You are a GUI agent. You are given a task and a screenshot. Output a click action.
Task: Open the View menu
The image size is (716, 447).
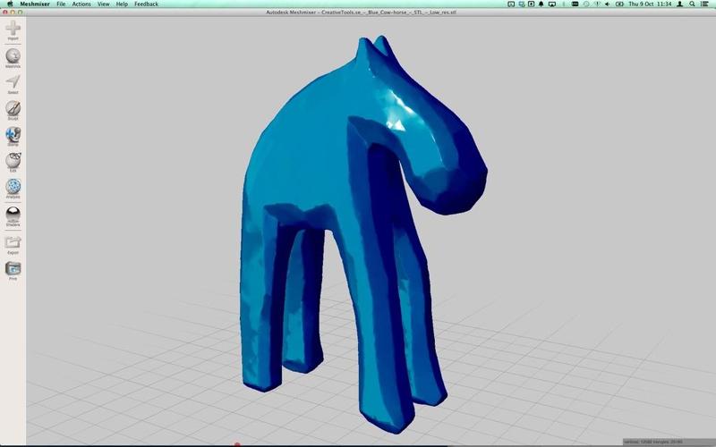point(103,4)
